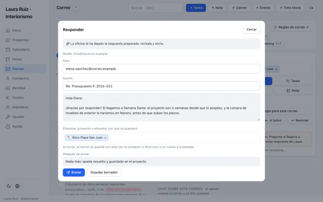
Task: Click the Laura Ruiz · Interiorismo workspace title
Action: click(x=19, y=13)
